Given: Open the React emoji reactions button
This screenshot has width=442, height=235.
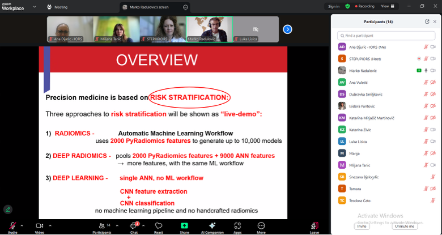Looking at the screenshot, I should (x=159, y=225).
